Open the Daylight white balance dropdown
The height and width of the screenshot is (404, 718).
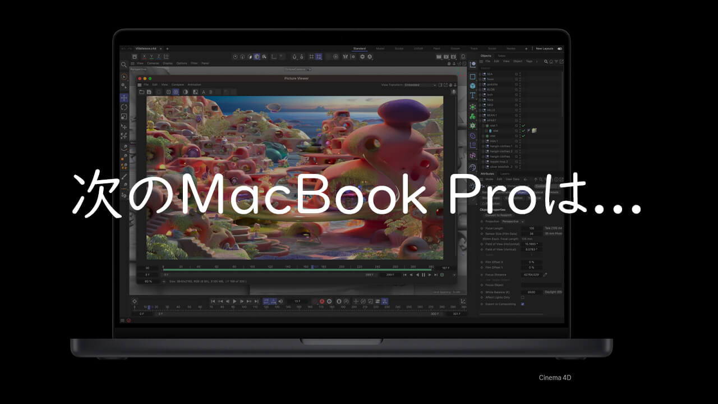tap(553, 292)
